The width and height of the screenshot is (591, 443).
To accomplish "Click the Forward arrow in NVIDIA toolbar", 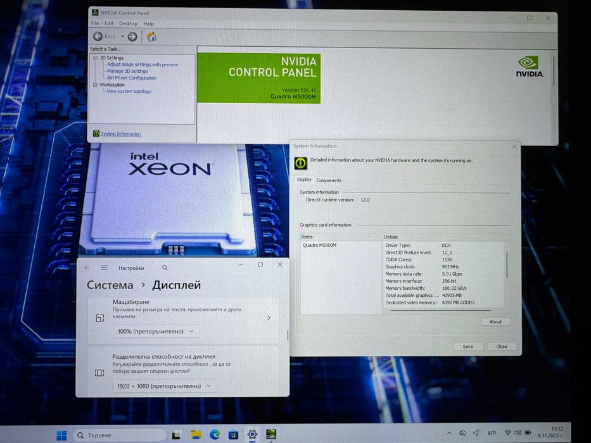I will pyautogui.click(x=132, y=37).
